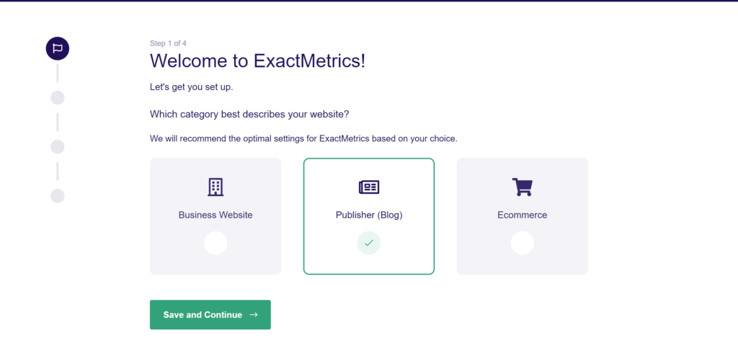Click the Step 1 of 4 indicator text
Screen dimensions: 738x338
(168, 43)
